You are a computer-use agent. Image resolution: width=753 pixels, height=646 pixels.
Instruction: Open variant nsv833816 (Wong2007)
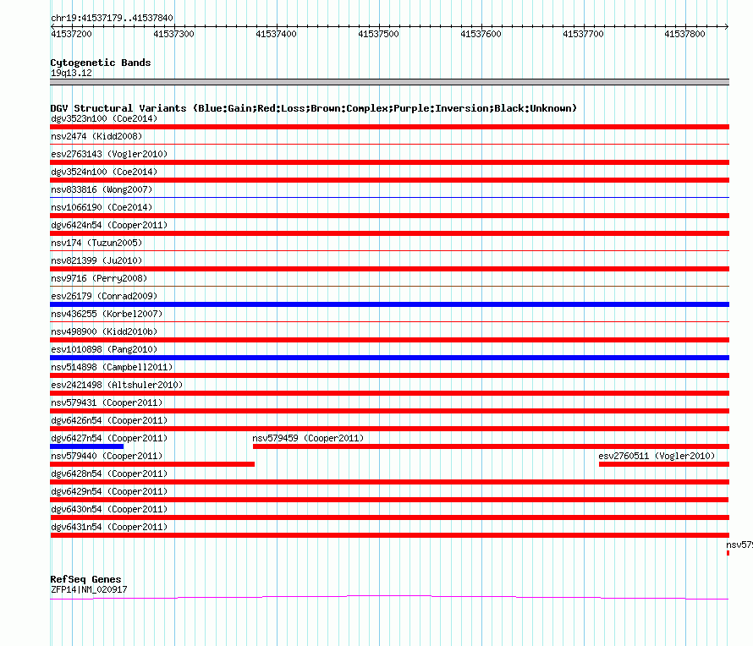102,189
